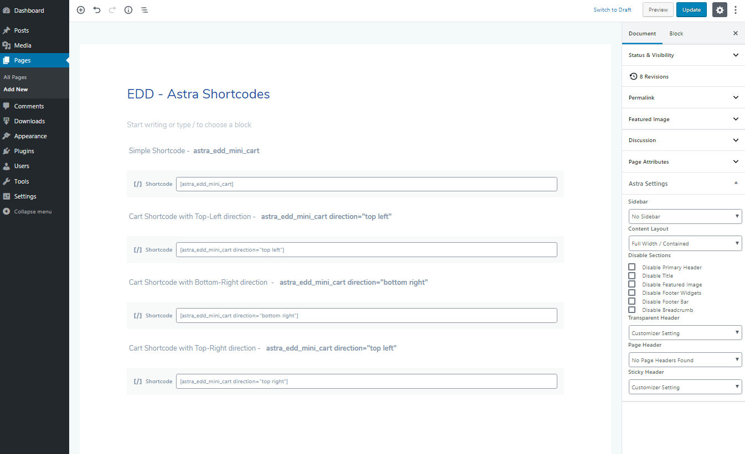Switch to the Document tab
The image size is (745, 454).
pyautogui.click(x=642, y=33)
